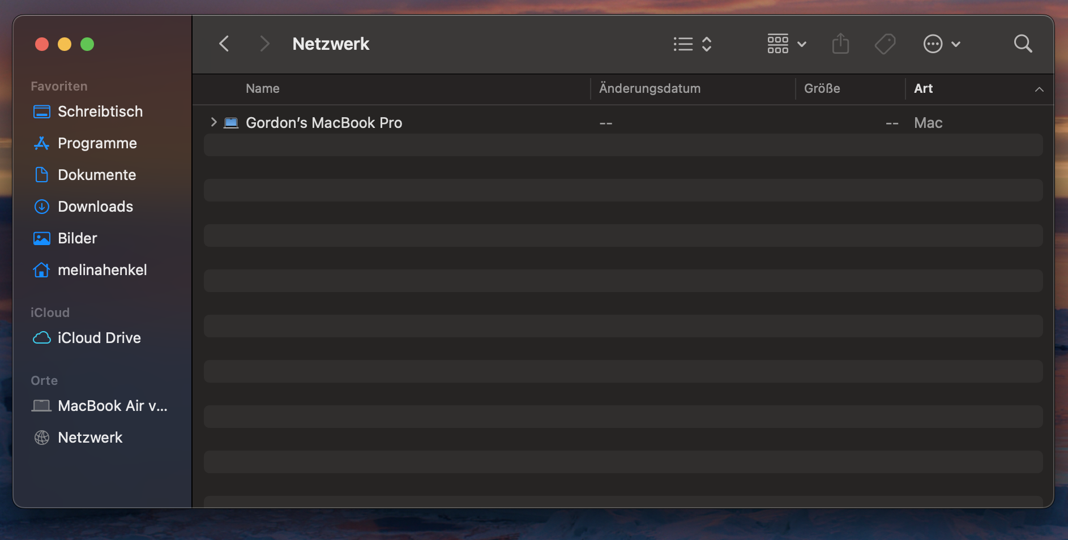Click the Share toolbar icon

point(841,44)
